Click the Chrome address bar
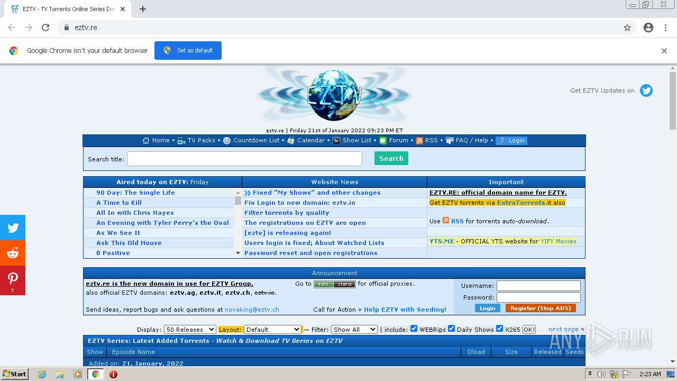Viewport: 677px width, 381px height. (x=338, y=28)
